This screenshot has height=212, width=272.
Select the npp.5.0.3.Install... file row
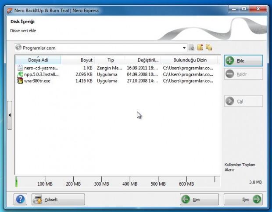(115, 74)
